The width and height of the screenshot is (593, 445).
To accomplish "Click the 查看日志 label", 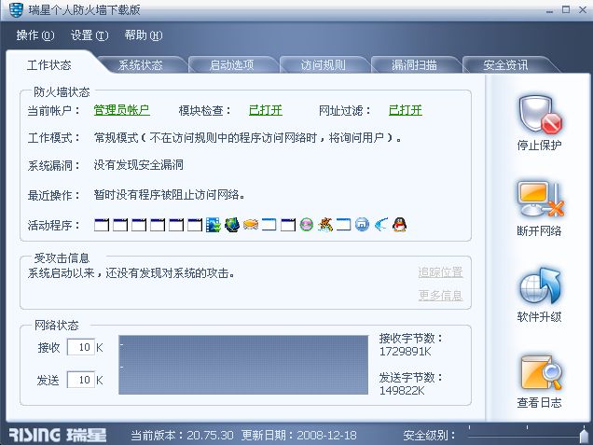I will (x=539, y=403).
